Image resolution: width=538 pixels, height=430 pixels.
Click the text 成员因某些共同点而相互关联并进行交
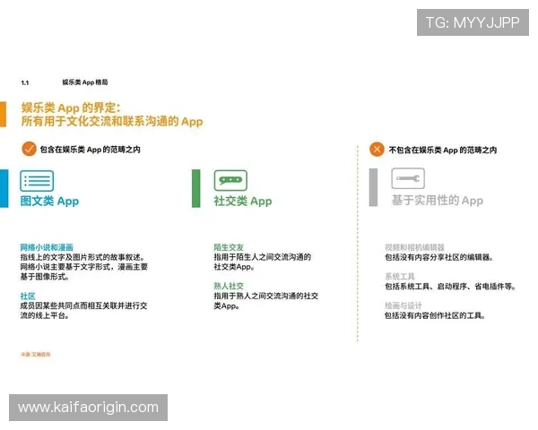click(83, 305)
